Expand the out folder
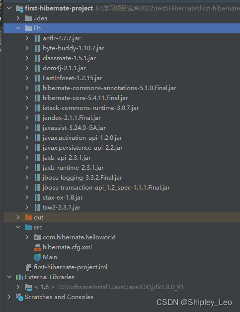 pos(18,217)
